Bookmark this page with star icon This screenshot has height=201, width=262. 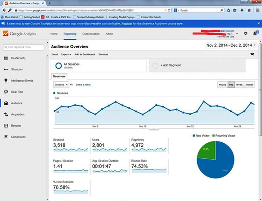229,10
